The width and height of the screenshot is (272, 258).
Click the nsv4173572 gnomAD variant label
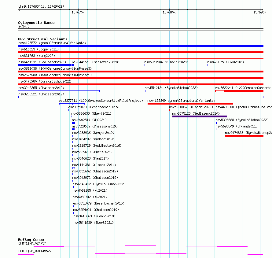tap(52, 43)
